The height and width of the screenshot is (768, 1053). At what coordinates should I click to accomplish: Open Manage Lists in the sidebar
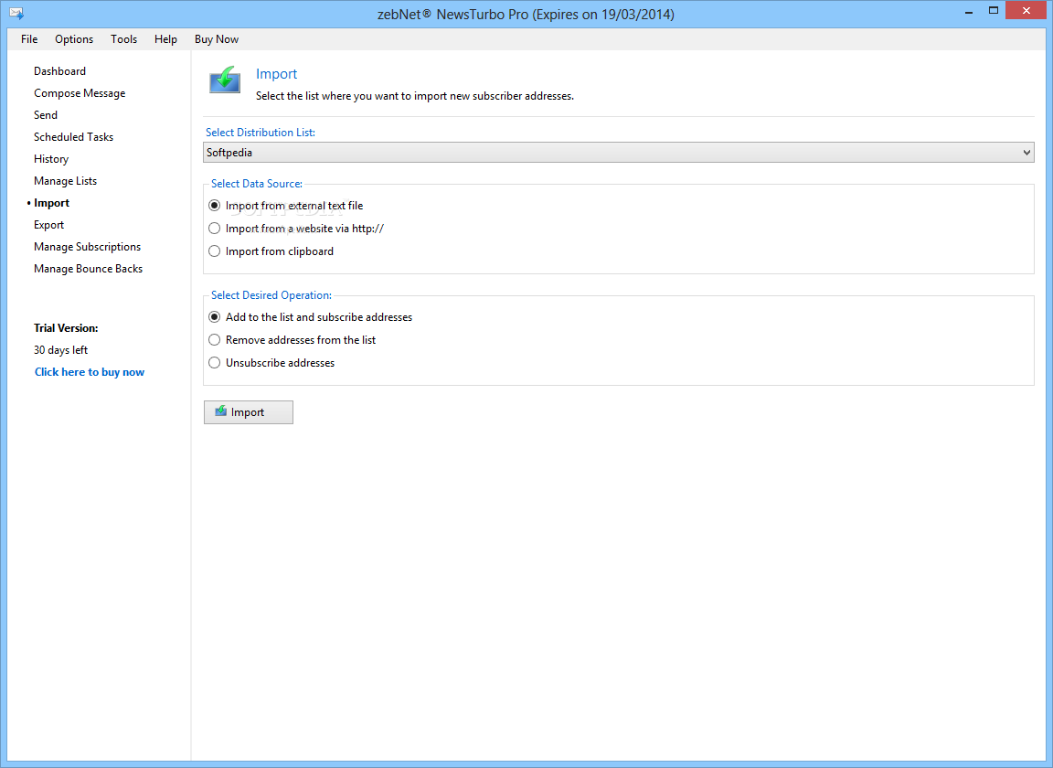[x=65, y=181]
